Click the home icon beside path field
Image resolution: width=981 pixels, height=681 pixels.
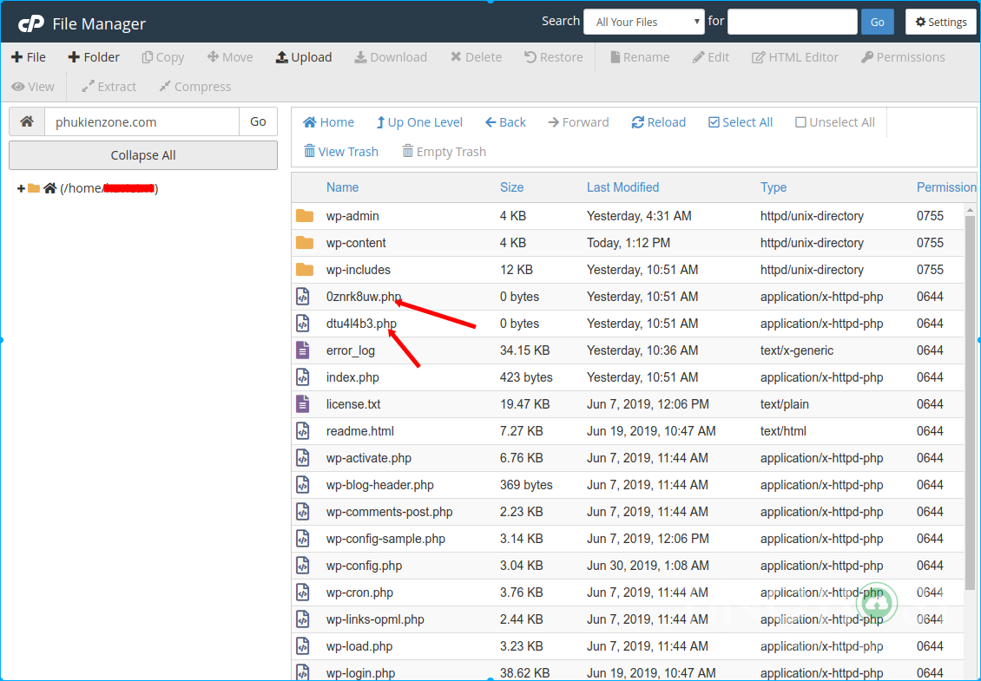[x=27, y=121]
